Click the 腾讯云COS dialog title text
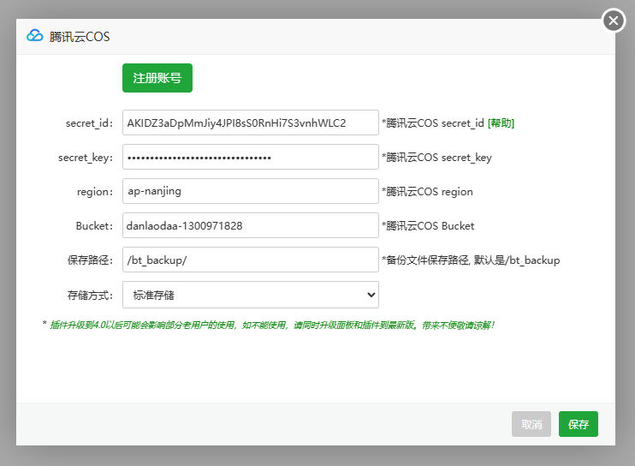The image size is (635, 466). pyautogui.click(x=80, y=37)
